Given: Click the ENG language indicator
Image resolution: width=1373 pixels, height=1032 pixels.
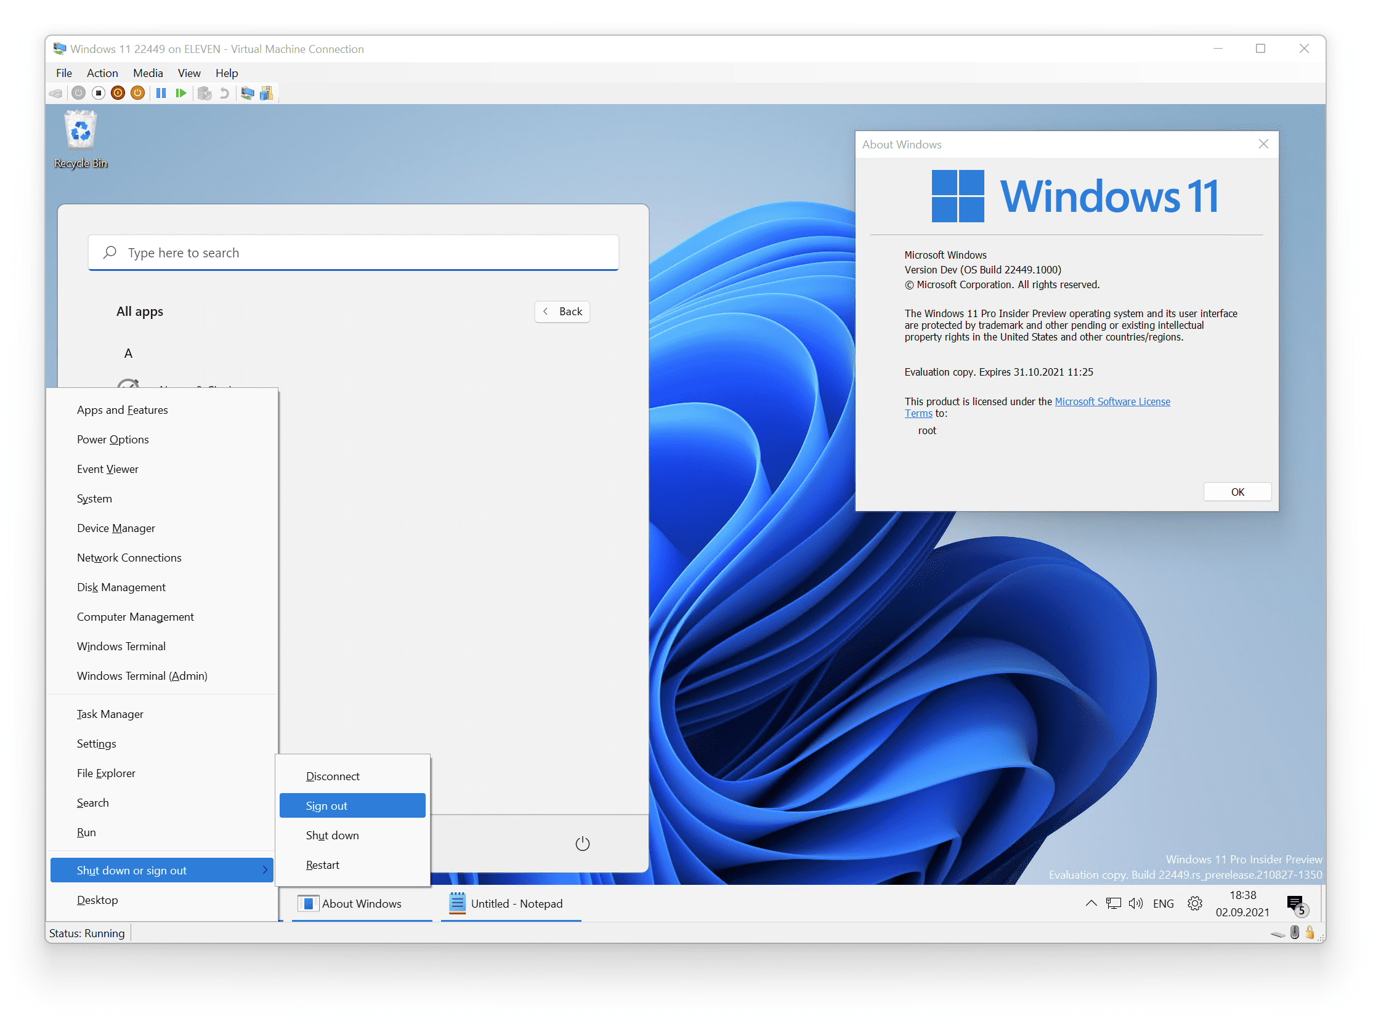Looking at the screenshot, I should pyautogui.click(x=1164, y=904).
